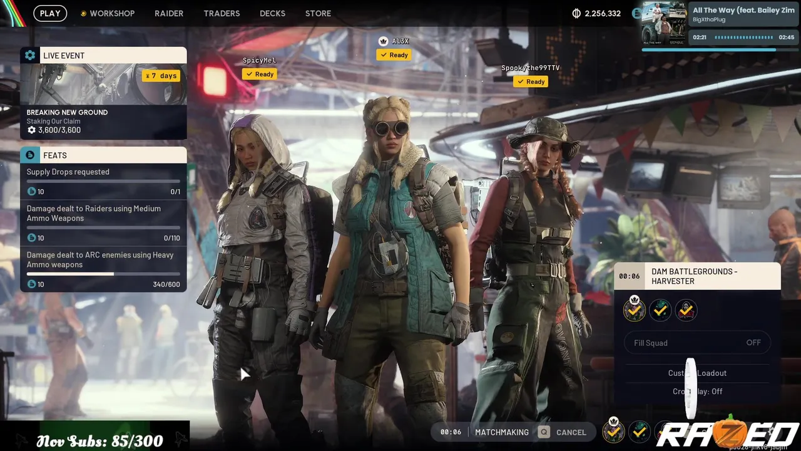The image size is (801, 451).
Task: Click Al3X's Ready badge
Action: (394, 55)
